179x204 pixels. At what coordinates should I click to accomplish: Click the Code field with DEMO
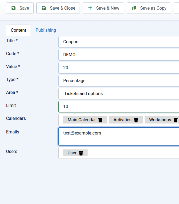[119, 55]
